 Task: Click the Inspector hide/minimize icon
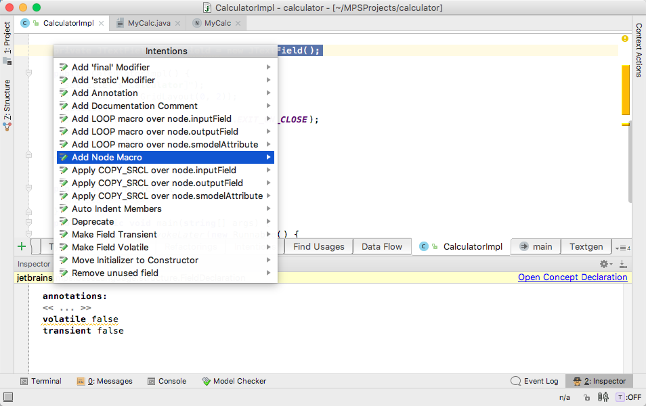623,264
